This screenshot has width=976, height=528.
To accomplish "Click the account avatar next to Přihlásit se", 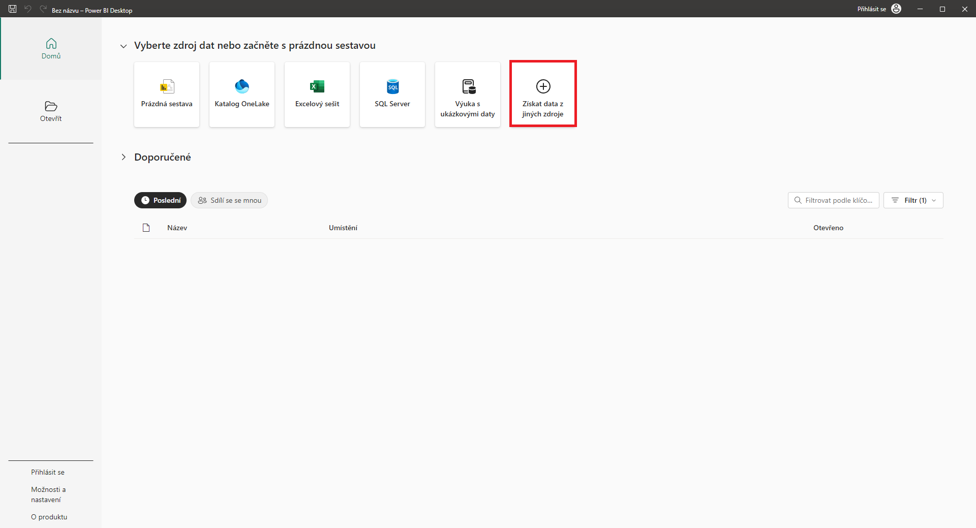I will [x=896, y=9].
